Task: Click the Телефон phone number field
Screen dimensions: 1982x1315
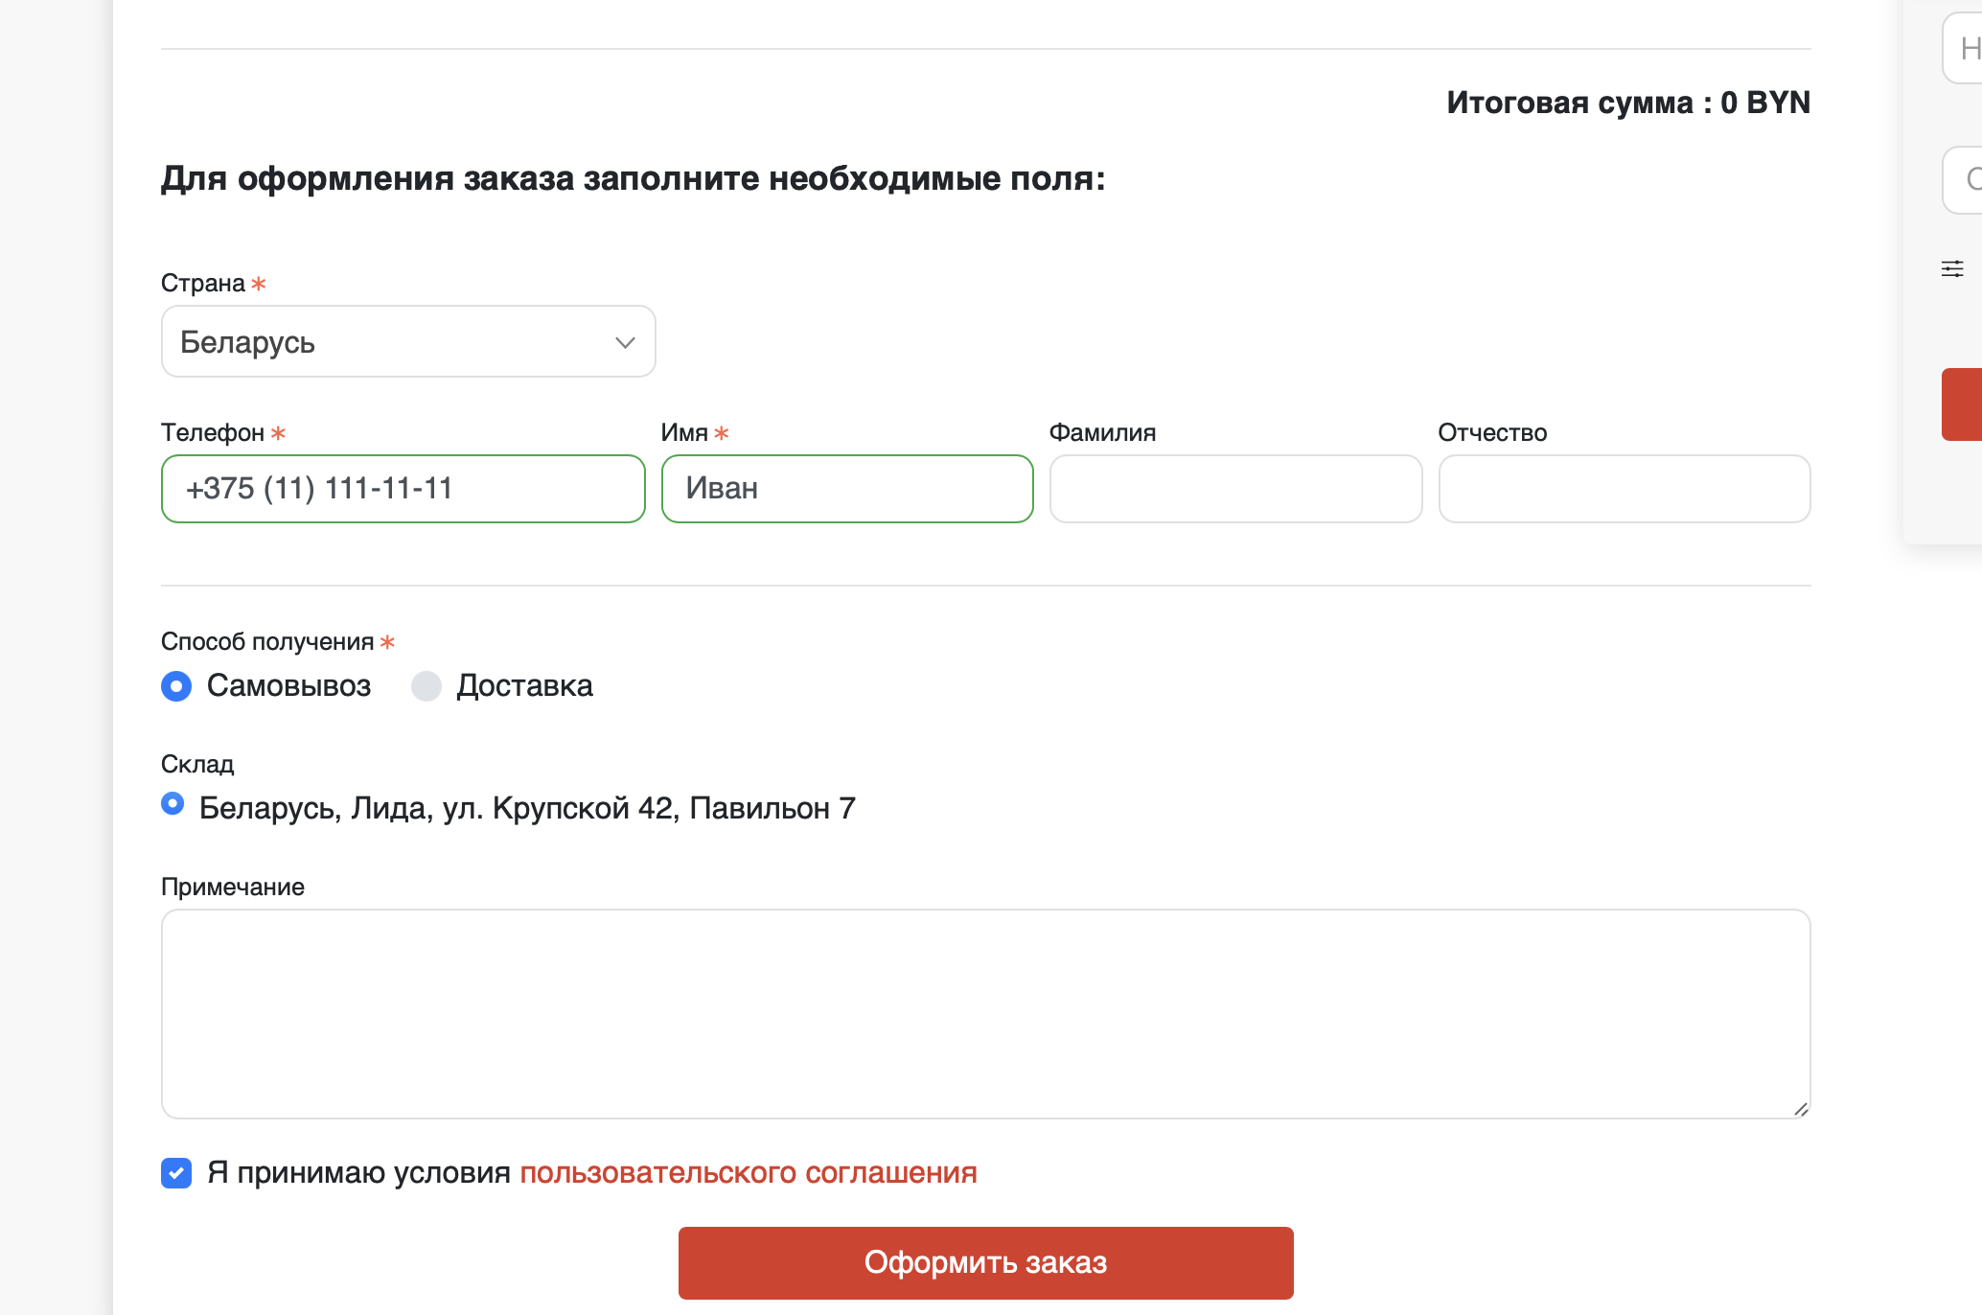Action: (403, 489)
